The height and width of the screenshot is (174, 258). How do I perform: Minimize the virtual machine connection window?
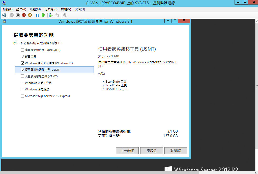(238, 2)
